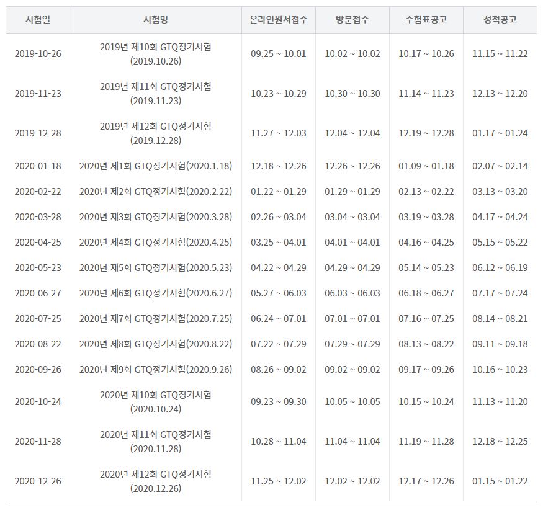Select exam date 2020-03-28

pyautogui.click(x=38, y=217)
